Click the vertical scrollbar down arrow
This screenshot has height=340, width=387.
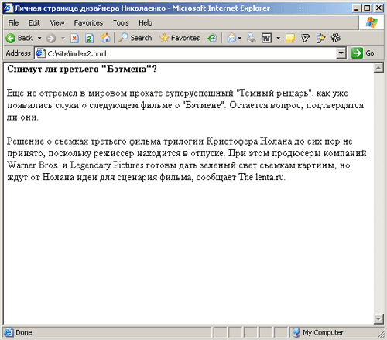pyautogui.click(x=378, y=319)
